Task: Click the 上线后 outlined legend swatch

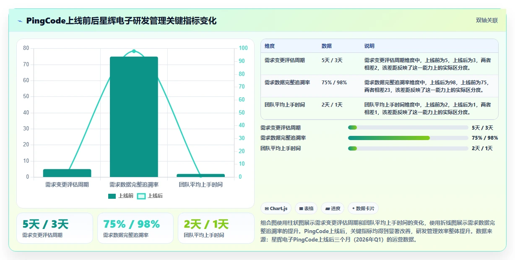Action: (x=141, y=196)
